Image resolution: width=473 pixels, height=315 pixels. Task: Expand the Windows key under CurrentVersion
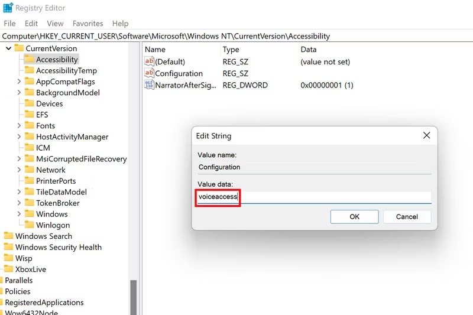tap(19, 214)
